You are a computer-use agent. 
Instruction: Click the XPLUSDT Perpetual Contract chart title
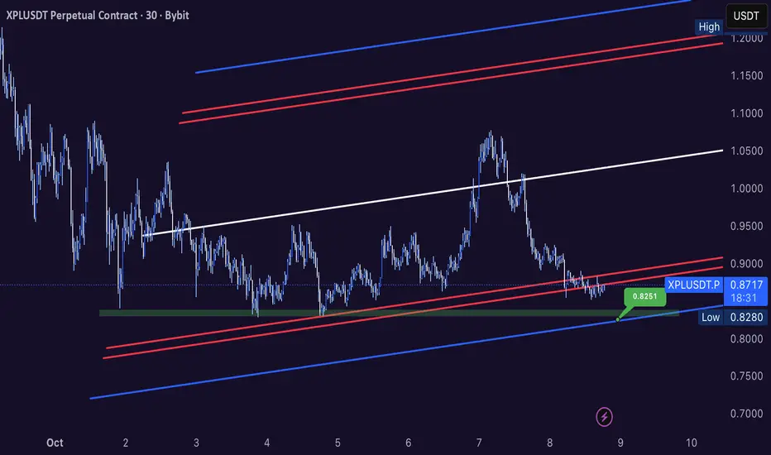tap(98, 15)
